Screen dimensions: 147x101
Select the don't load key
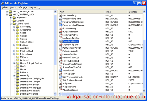point(25,48)
